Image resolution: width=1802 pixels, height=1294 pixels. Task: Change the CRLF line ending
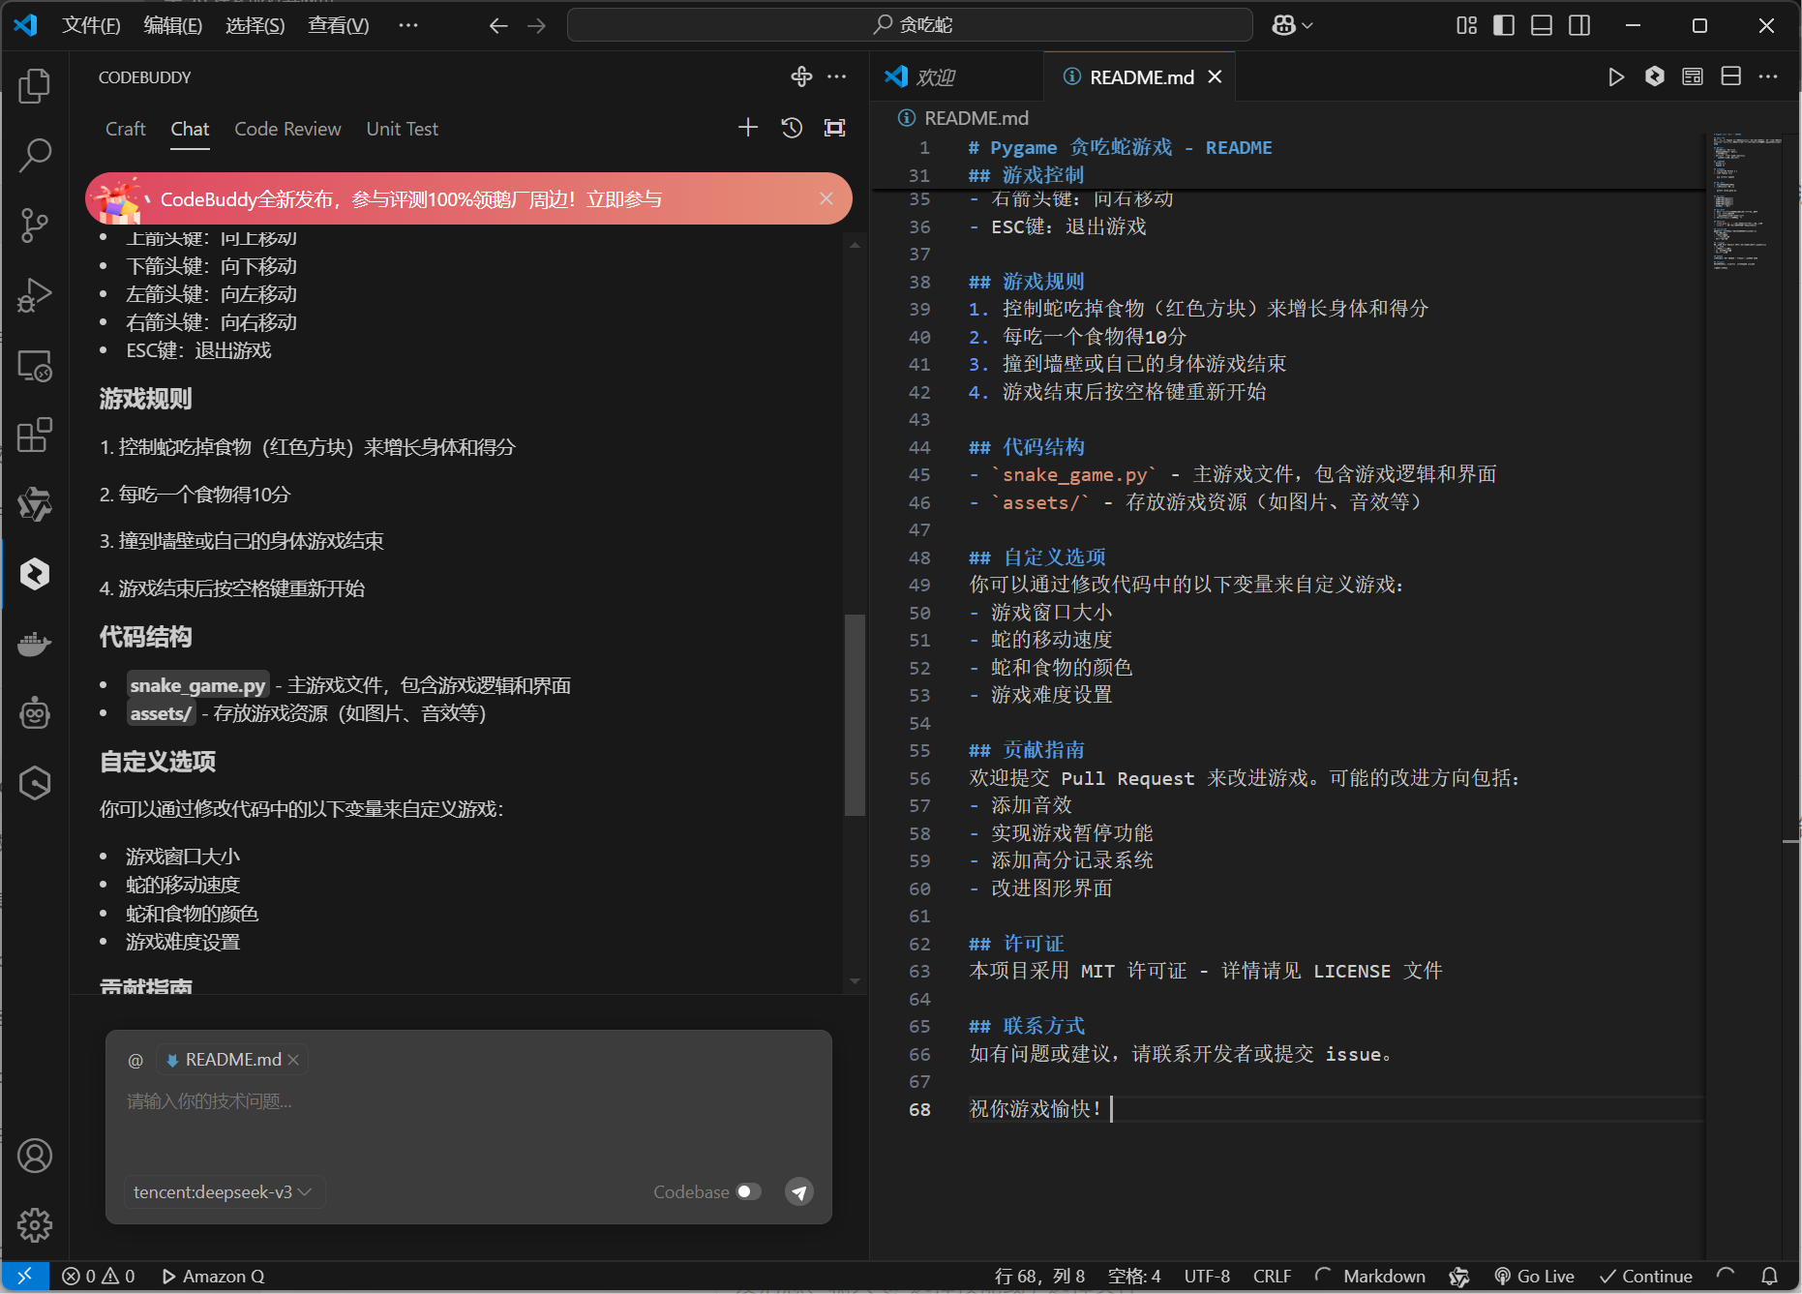tap(1272, 1277)
